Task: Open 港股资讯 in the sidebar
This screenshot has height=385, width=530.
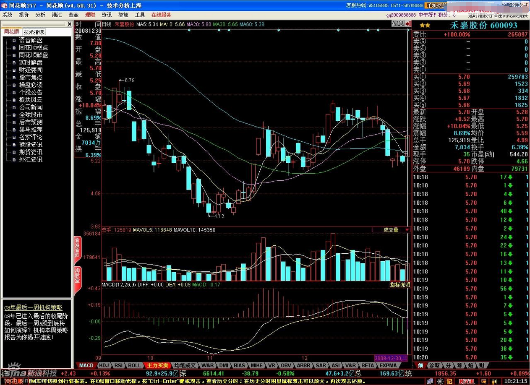Action: [31, 145]
